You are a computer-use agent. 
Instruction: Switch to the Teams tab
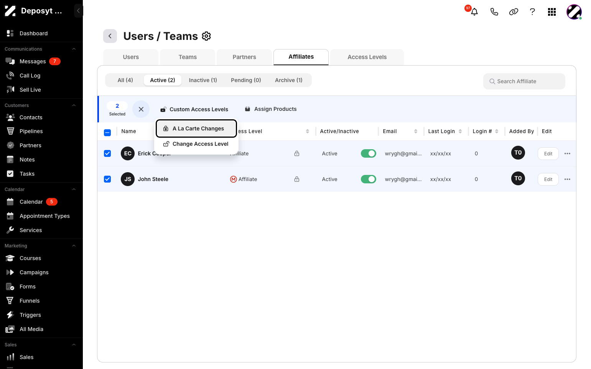point(188,57)
